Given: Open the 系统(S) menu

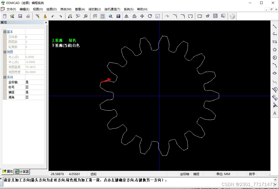Looking at the screenshot, I should tap(129, 9).
